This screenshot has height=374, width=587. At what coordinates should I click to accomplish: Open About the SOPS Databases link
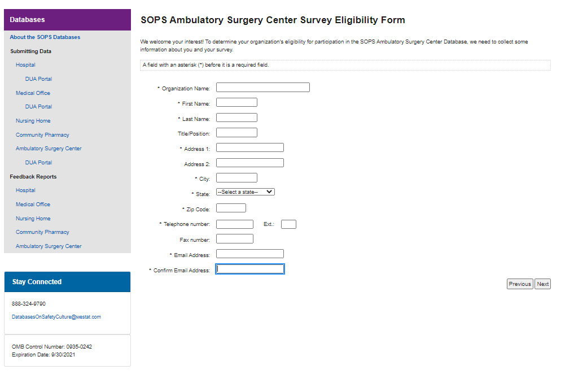[x=45, y=37]
